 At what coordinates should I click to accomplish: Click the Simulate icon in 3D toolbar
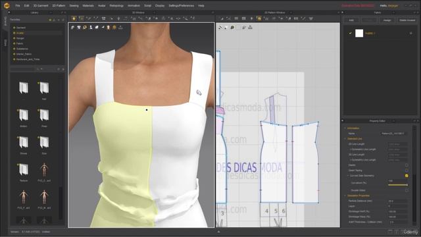tap(74, 18)
